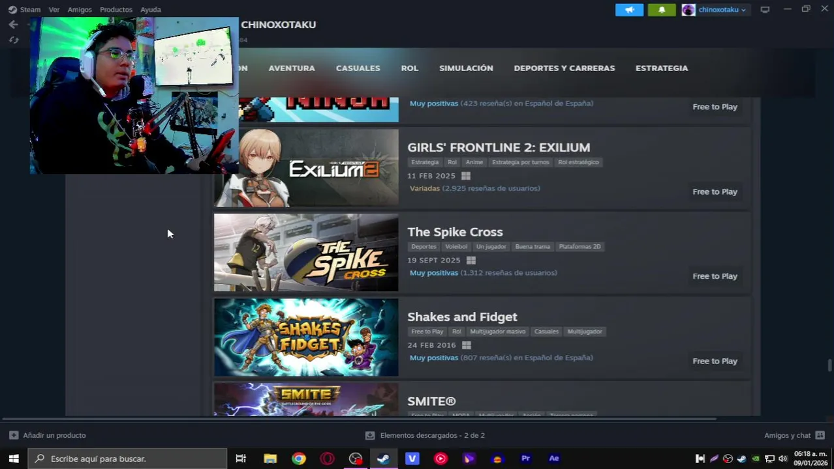
Task: Select the ROL category tab
Action: pyautogui.click(x=410, y=68)
